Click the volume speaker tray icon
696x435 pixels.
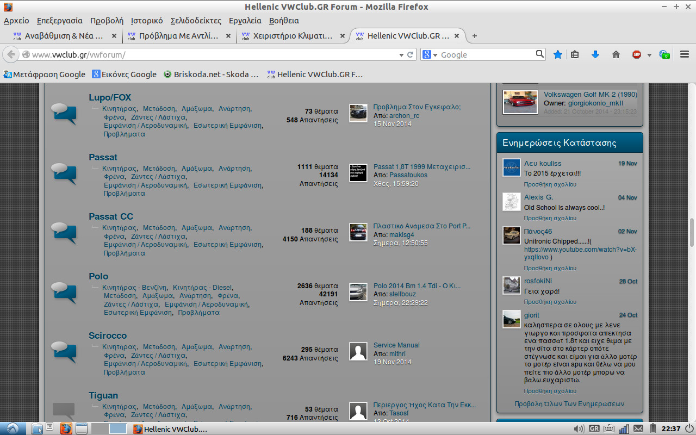(579, 428)
